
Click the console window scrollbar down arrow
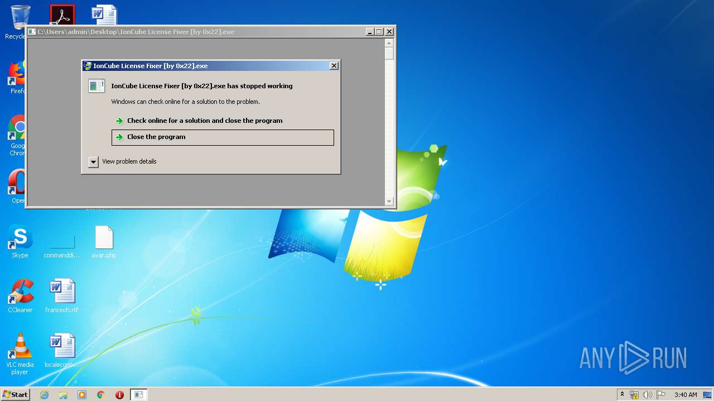coord(389,202)
